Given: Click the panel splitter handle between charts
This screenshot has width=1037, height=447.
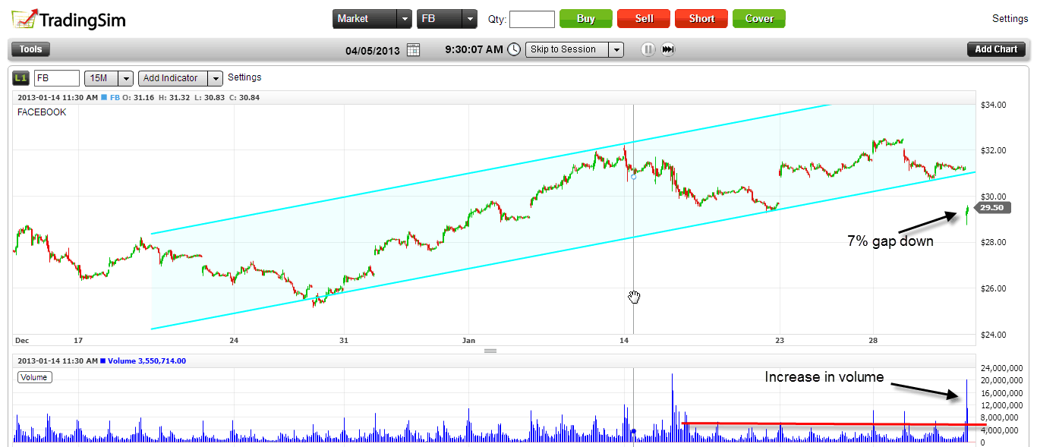Looking at the screenshot, I should 490,351.
